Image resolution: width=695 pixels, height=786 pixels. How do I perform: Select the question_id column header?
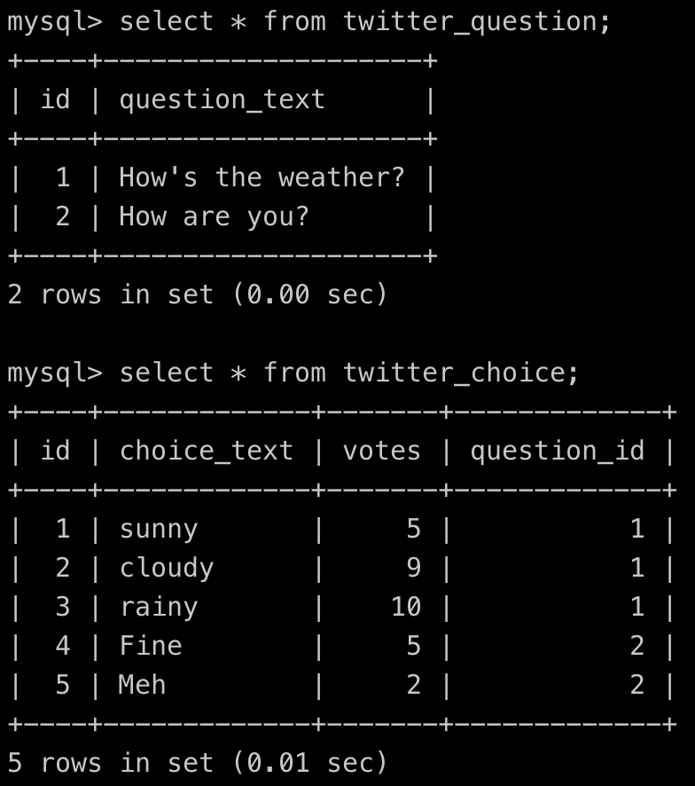tap(558, 452)
